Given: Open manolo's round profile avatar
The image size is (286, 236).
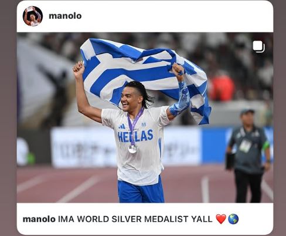Looking at the screenshot, I should click(x=33, y=16).
